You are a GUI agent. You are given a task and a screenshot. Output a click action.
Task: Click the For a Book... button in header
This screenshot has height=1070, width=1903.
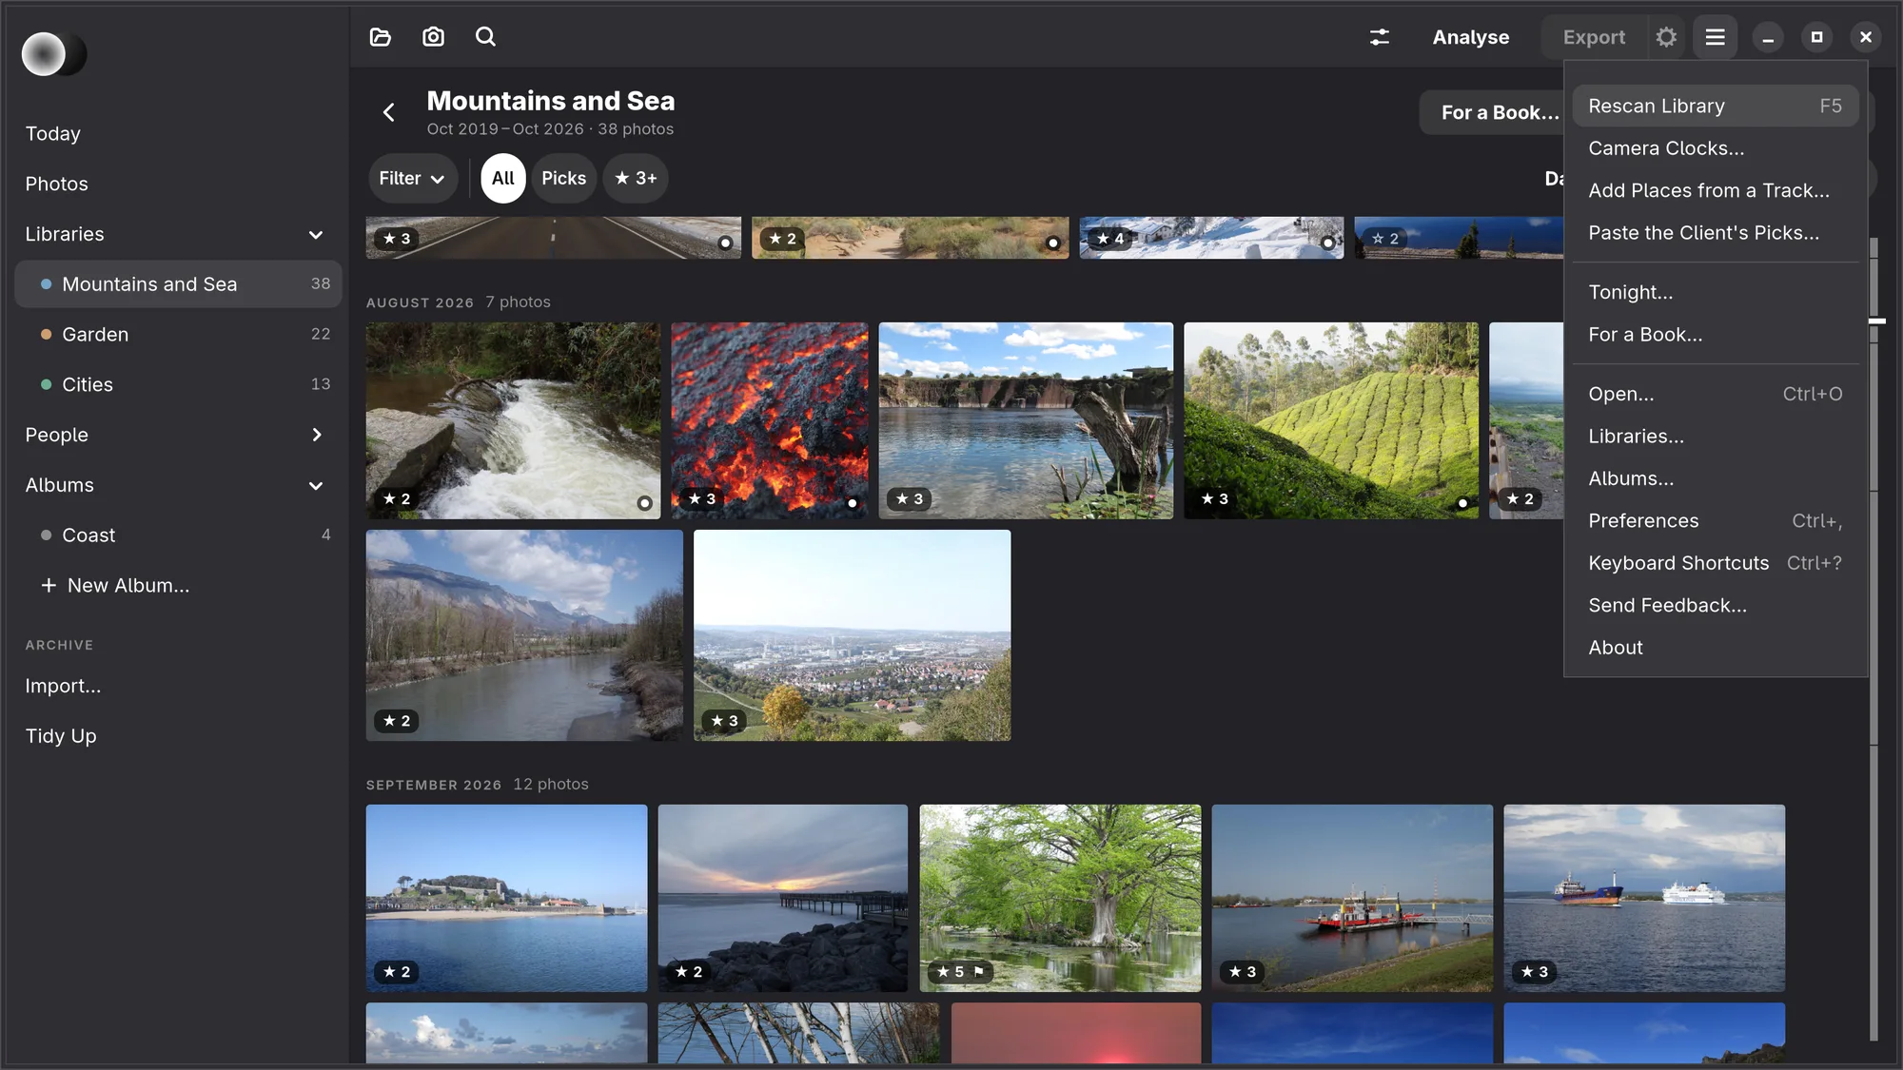(1492, 112)
